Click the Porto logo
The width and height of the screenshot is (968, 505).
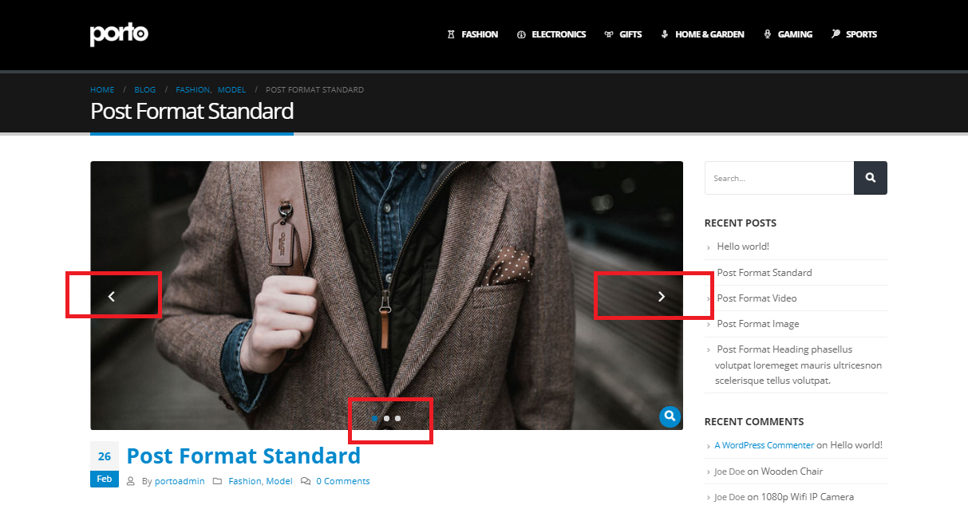119,34
